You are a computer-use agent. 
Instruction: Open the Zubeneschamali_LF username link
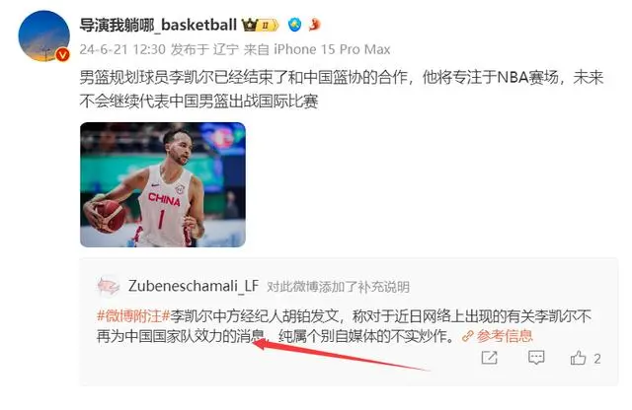tap(194, 286)
